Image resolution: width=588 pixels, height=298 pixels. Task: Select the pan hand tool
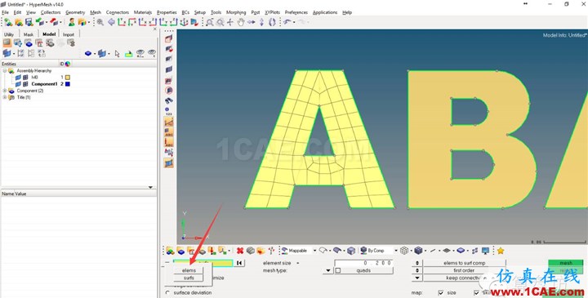pyautogui.click(x=240, y=23)
